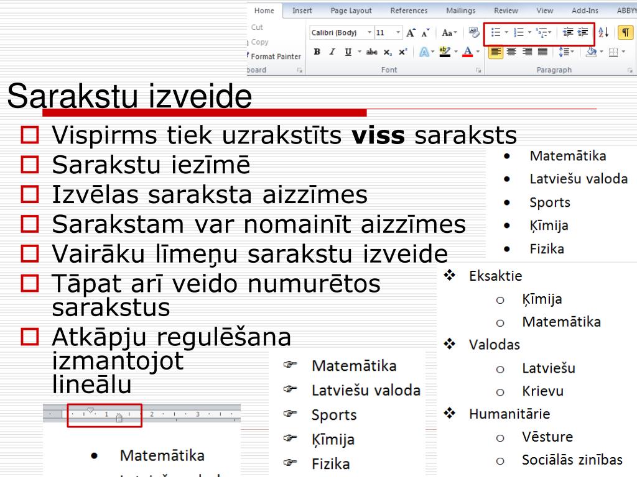This screenshot has width=637, height=477.
Task: Click the Numbering list icon
Action: (x=519, y=32)
